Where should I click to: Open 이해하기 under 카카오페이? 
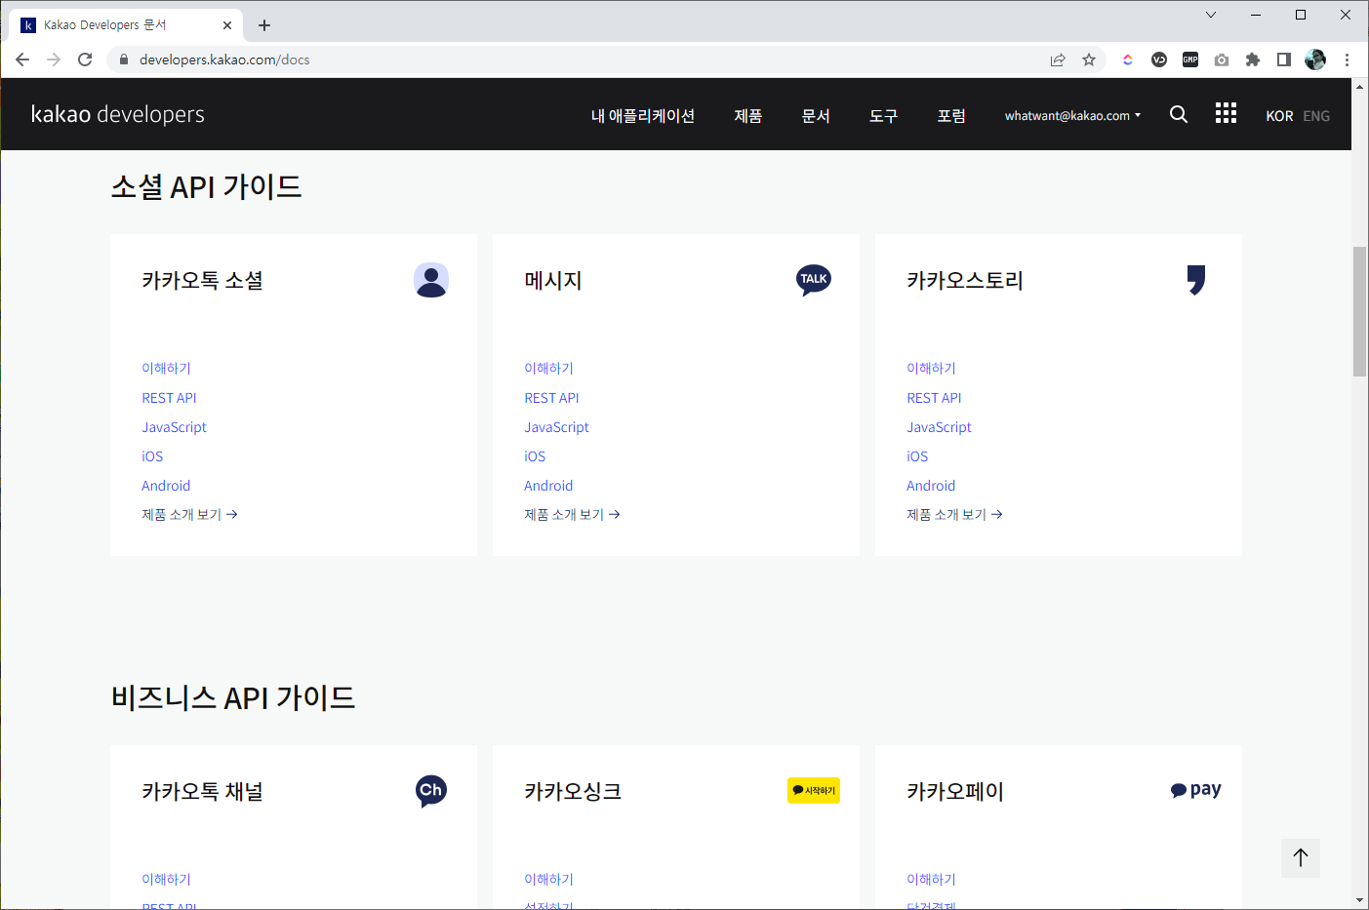pyautogui.click(x=931, y=879)
